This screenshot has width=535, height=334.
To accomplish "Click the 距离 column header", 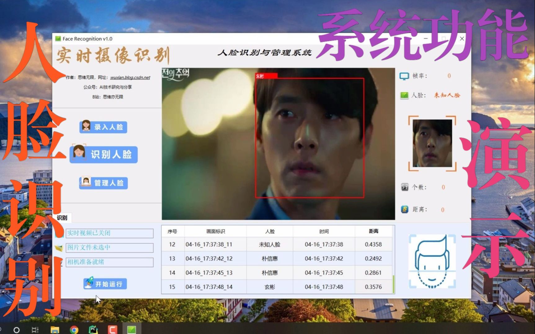I will coord(373,231).
